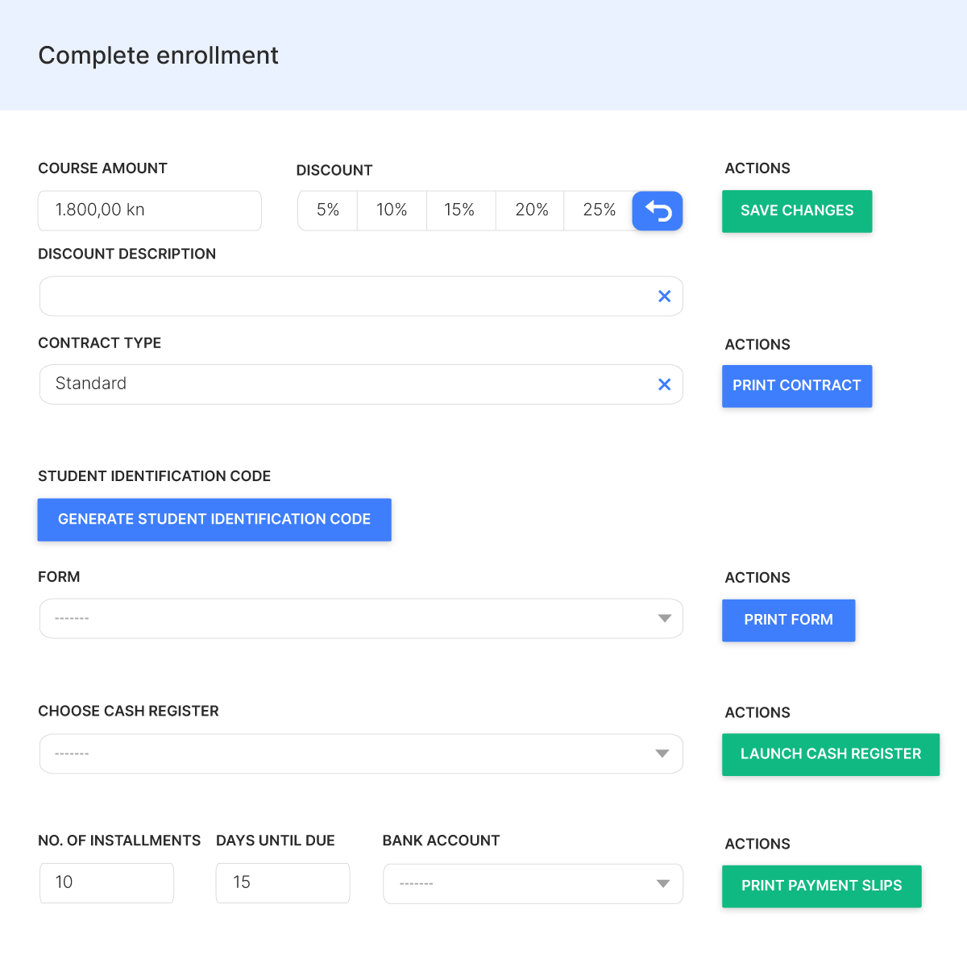Click the Print Form button

pyautogui.click(x=788, y=620)
